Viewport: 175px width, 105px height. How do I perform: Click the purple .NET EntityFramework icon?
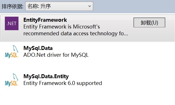(x=12, y=23)
